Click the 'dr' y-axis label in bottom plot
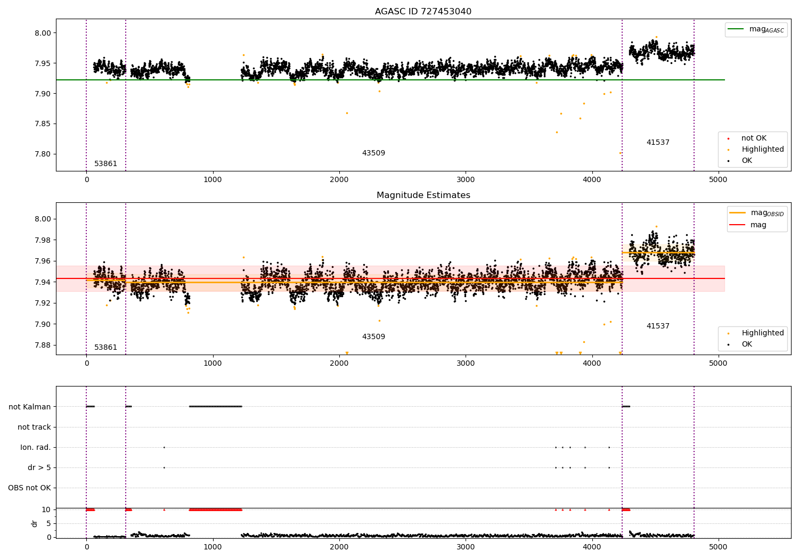 point(35,523)
